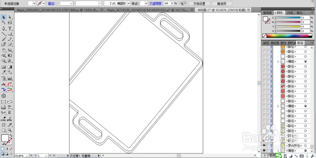
Task: Click the Black (K) slider
Action: (x=288, y=31)
